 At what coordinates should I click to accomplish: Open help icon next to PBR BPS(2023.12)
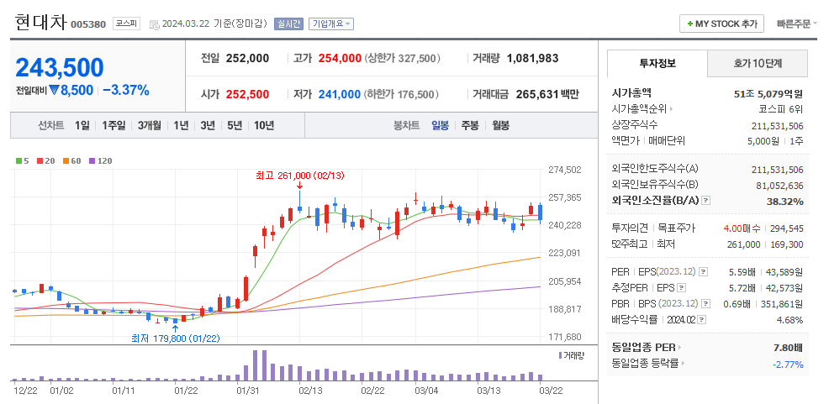click(x=705, y=304)
